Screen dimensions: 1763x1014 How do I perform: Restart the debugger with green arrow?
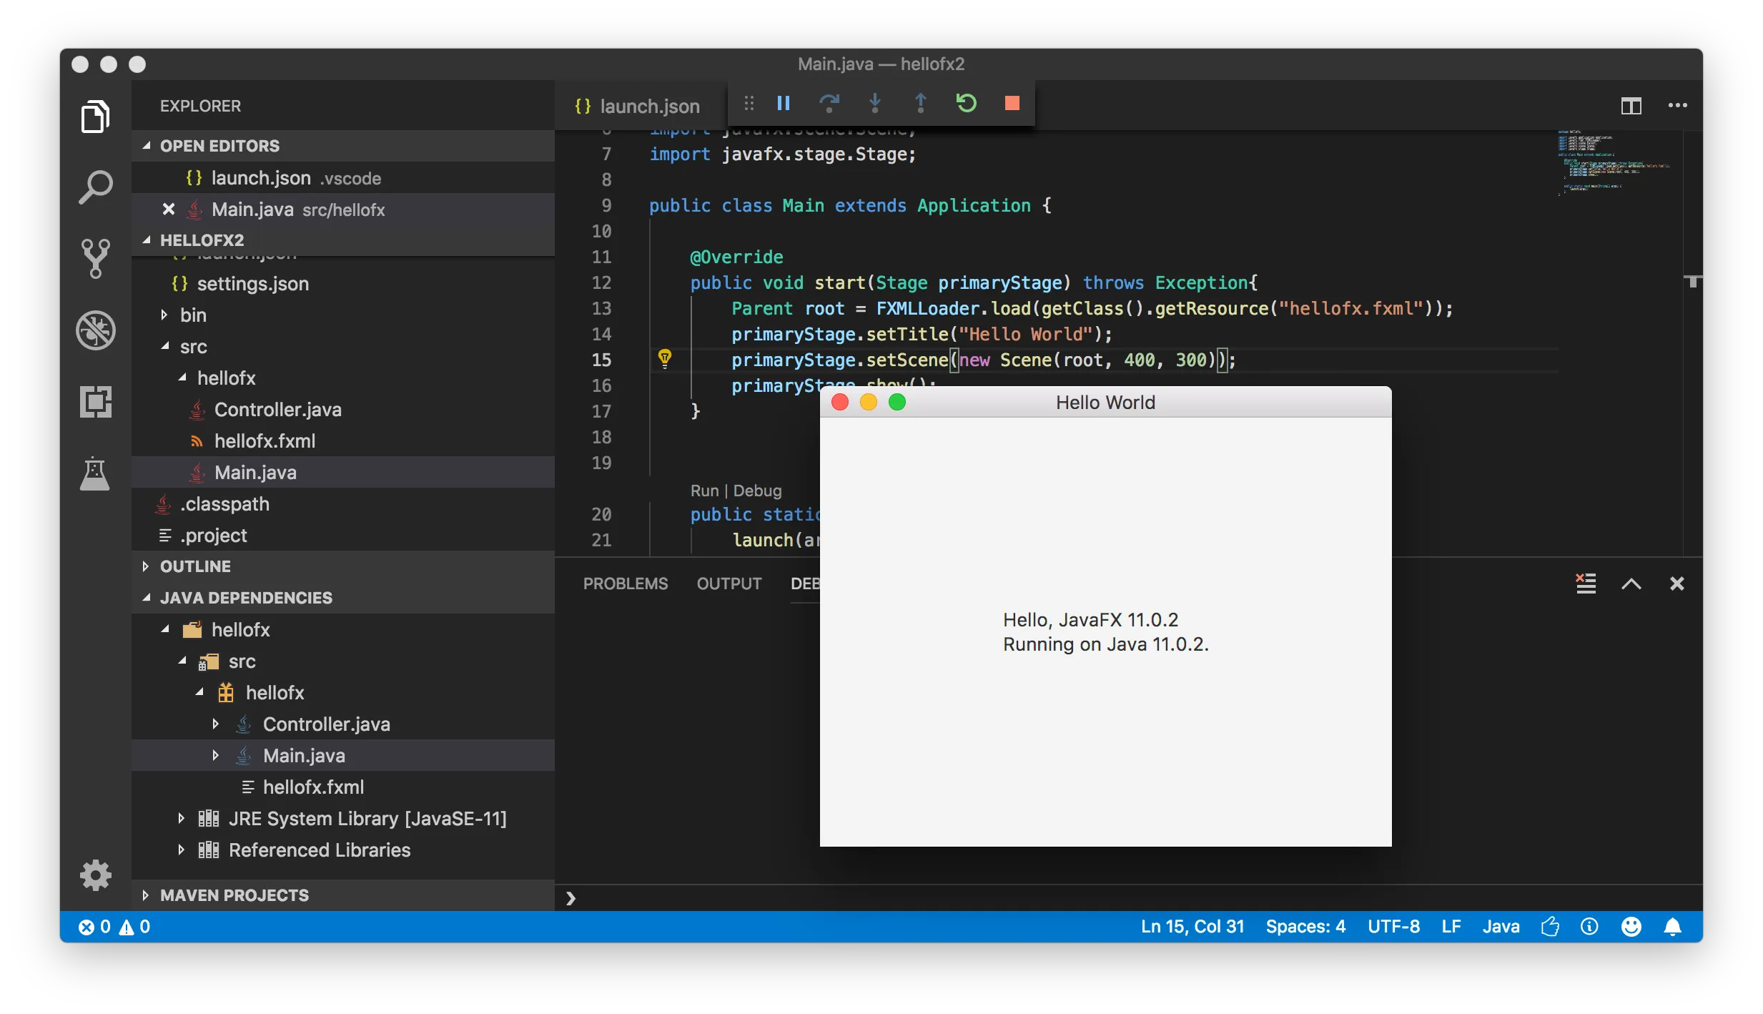(x=967, y=104)
